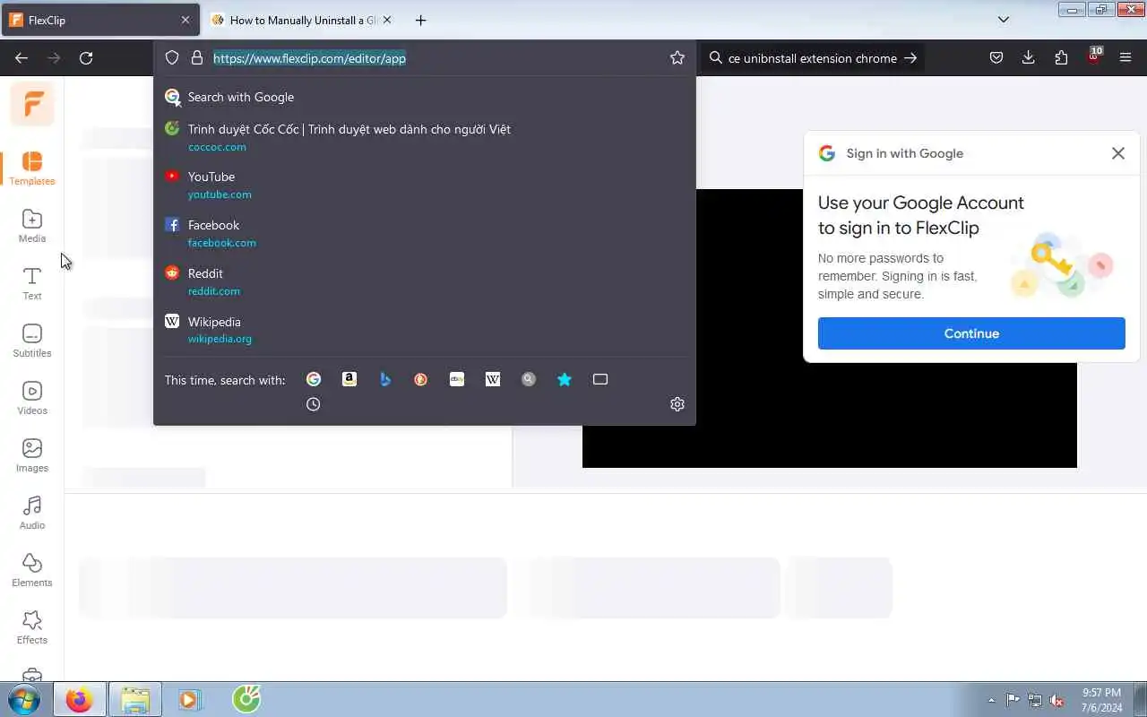Click the volume muted tray icon
The image size is (1147, 717).
click(1057, 700)
